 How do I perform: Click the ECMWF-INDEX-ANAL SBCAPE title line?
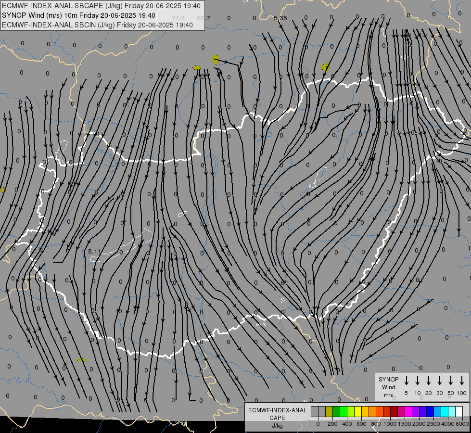coord(101,6)
